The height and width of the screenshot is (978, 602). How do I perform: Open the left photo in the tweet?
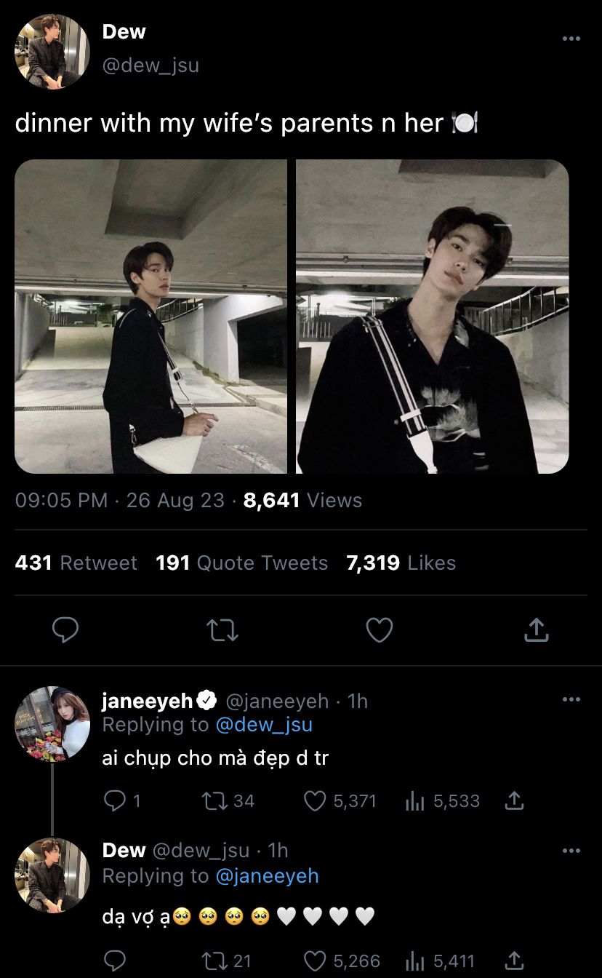(151, 317)
